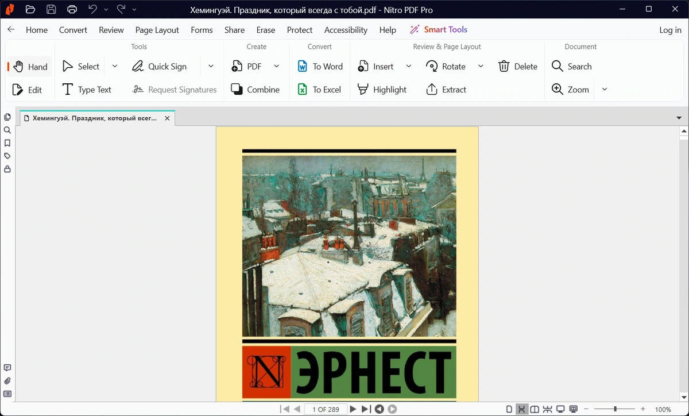Screen dimensions: 689x416
Task: Toggle continuous page view
Action: click(522, 409)
